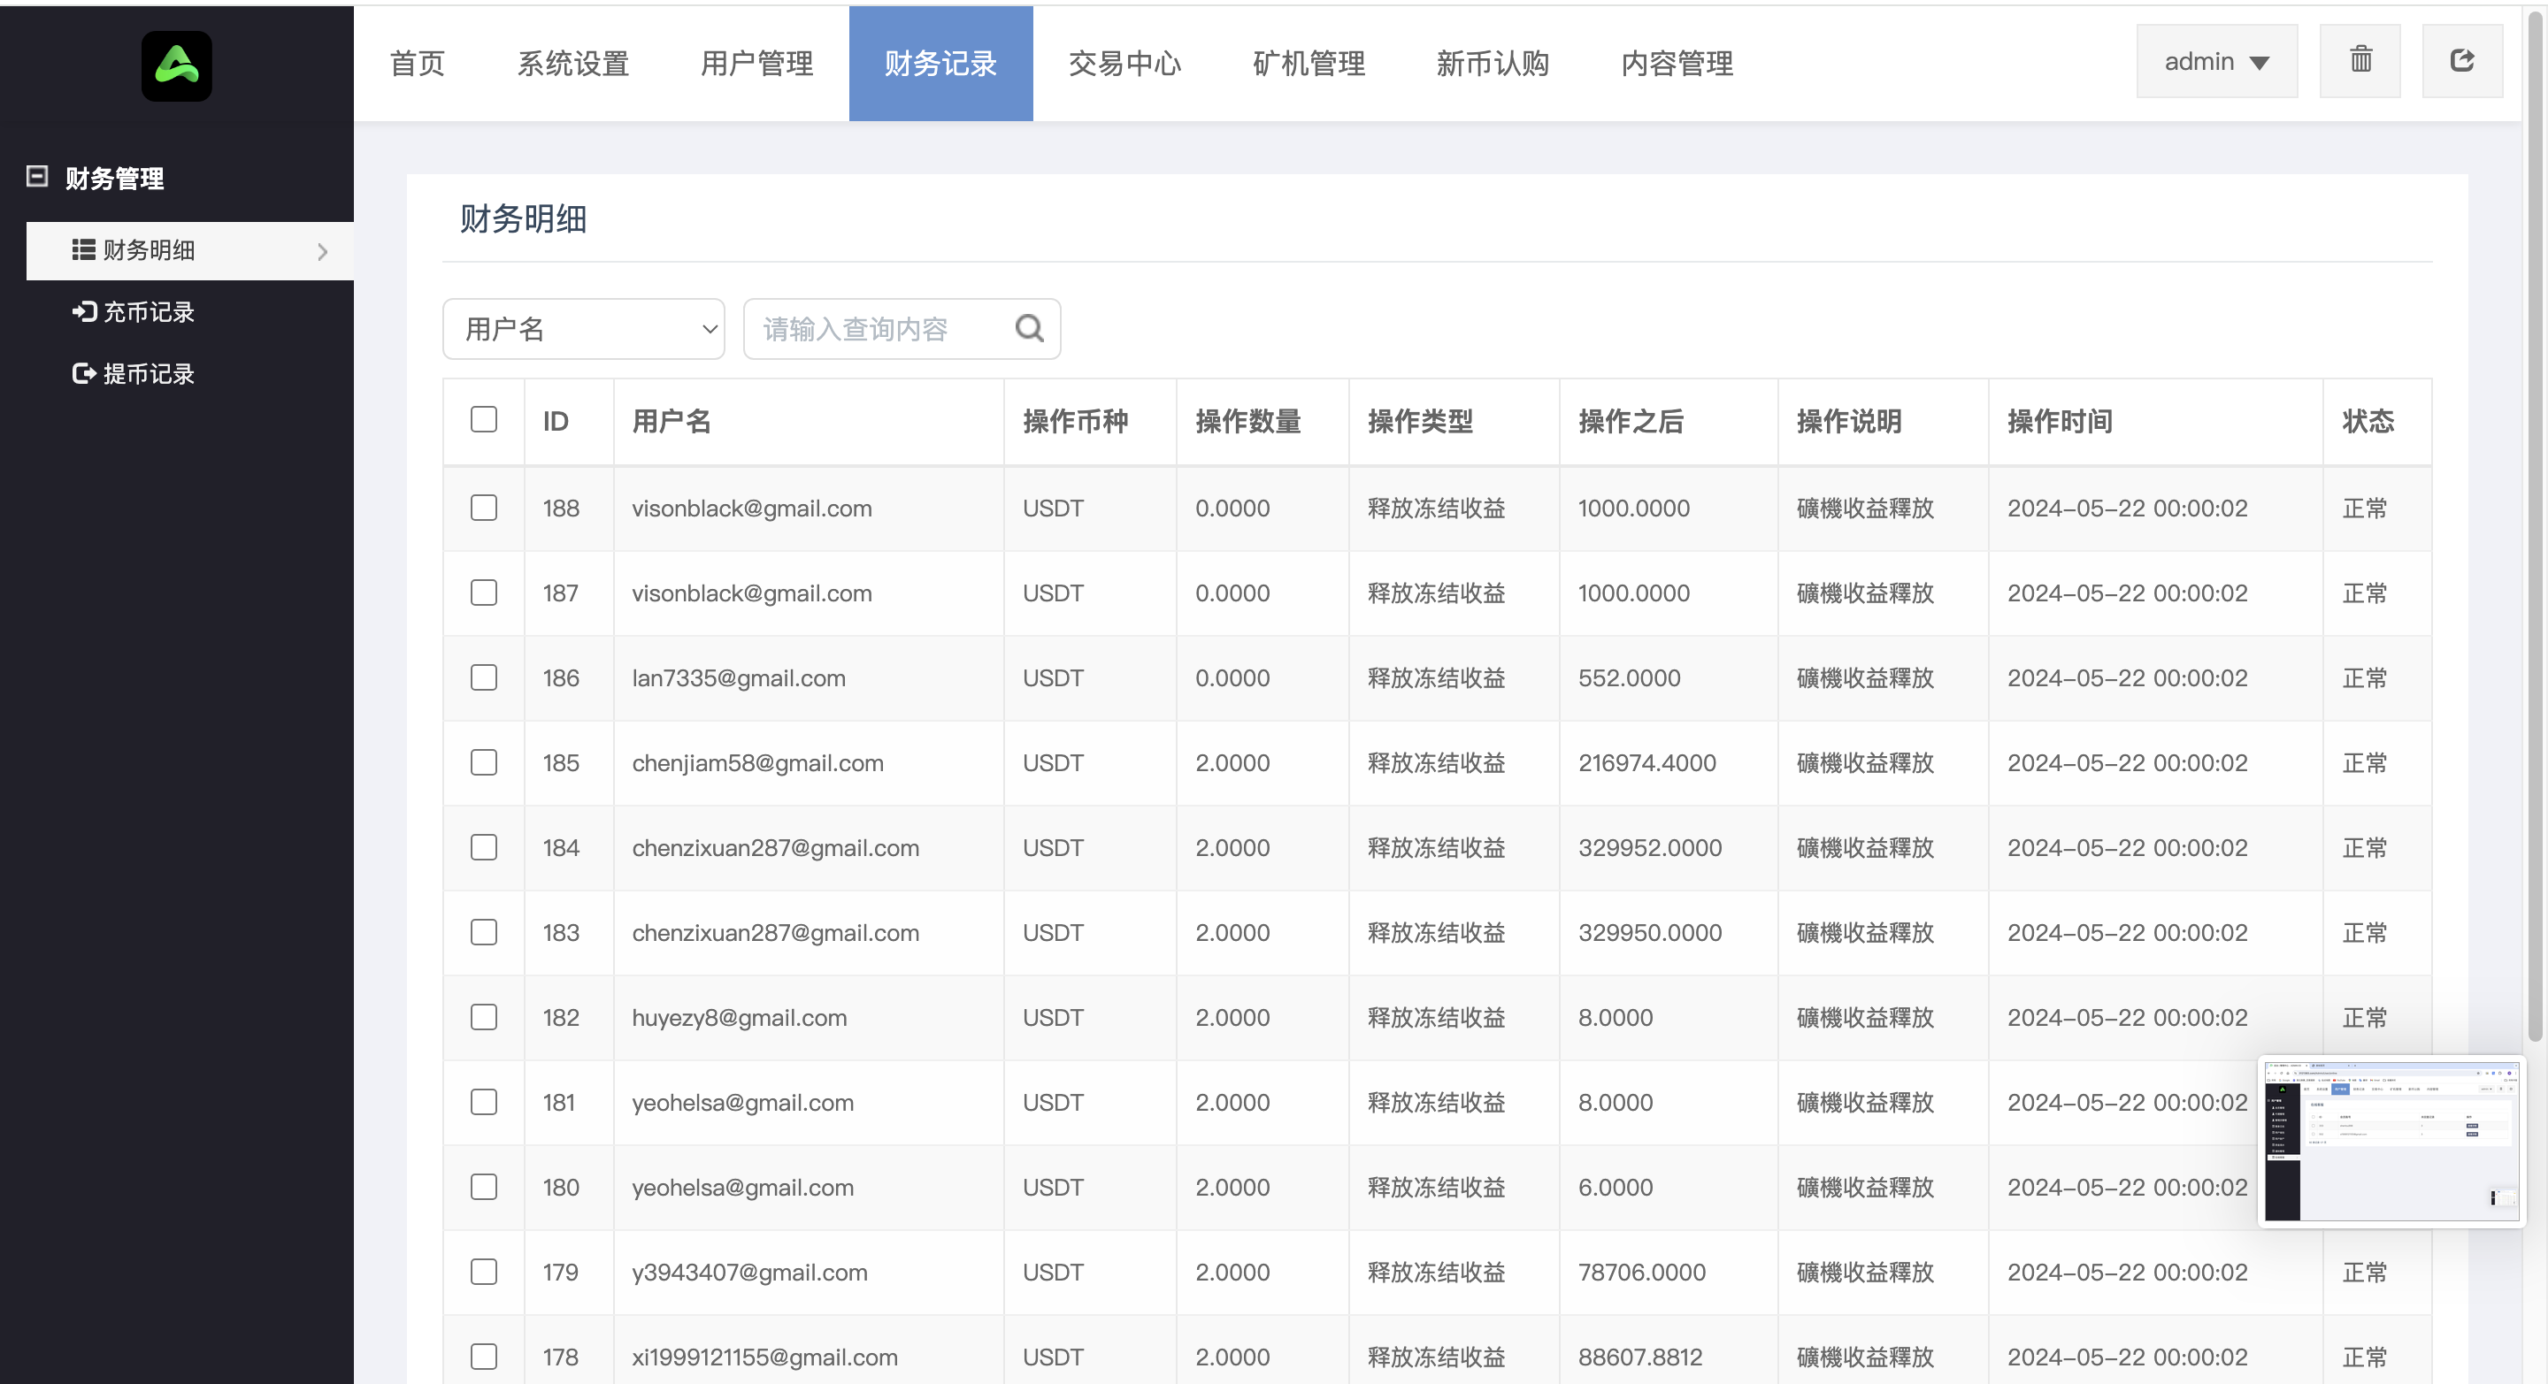This screenshot has height=1384, width=2548.
Task: Click username y3943407@gmail.com
Action: (749, 1273)
